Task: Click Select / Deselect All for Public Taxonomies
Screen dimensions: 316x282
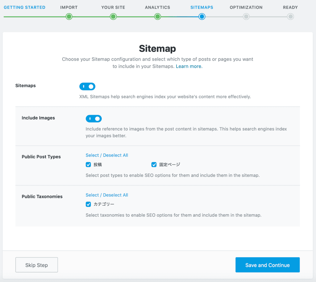Action: click(x=107, y=195)
